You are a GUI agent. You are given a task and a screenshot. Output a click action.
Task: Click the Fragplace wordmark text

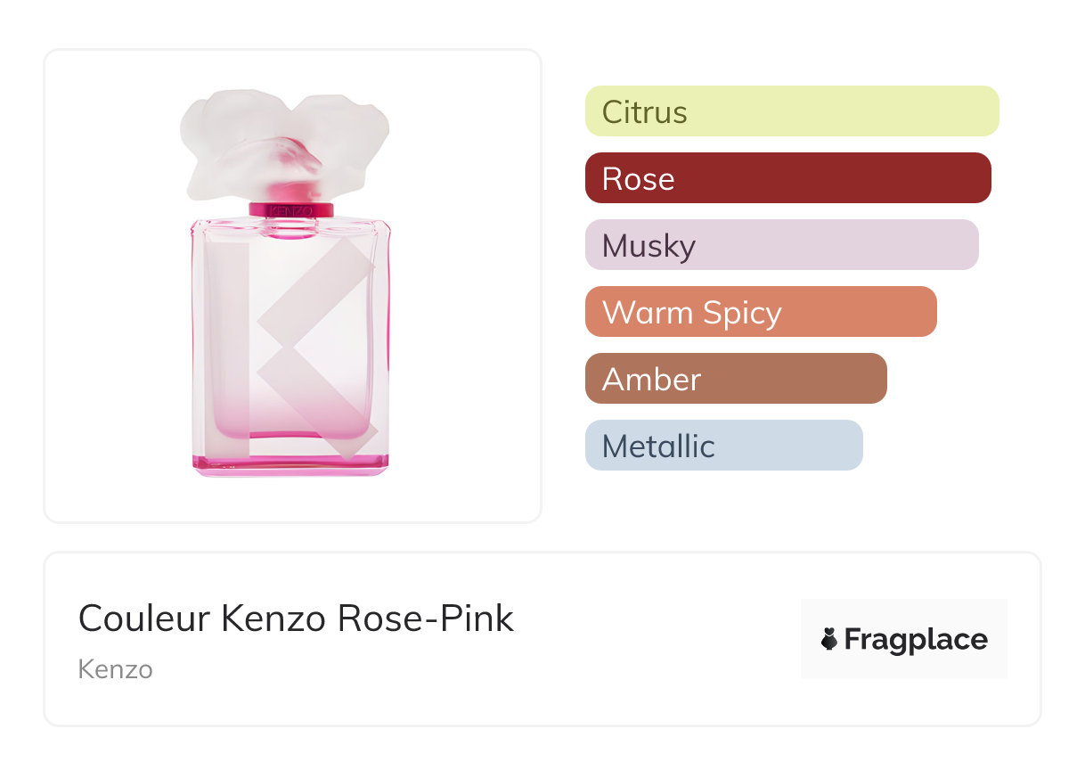click(x=916, y=639)
